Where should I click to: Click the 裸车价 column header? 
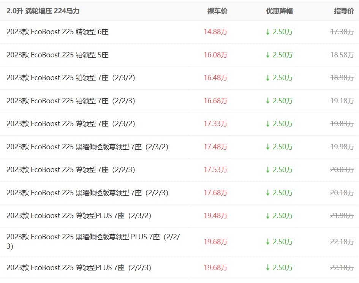pyautogui.click(x=217, y=11)
